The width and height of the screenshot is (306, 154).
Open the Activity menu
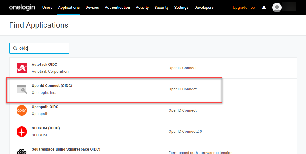(x=142, y=8)
